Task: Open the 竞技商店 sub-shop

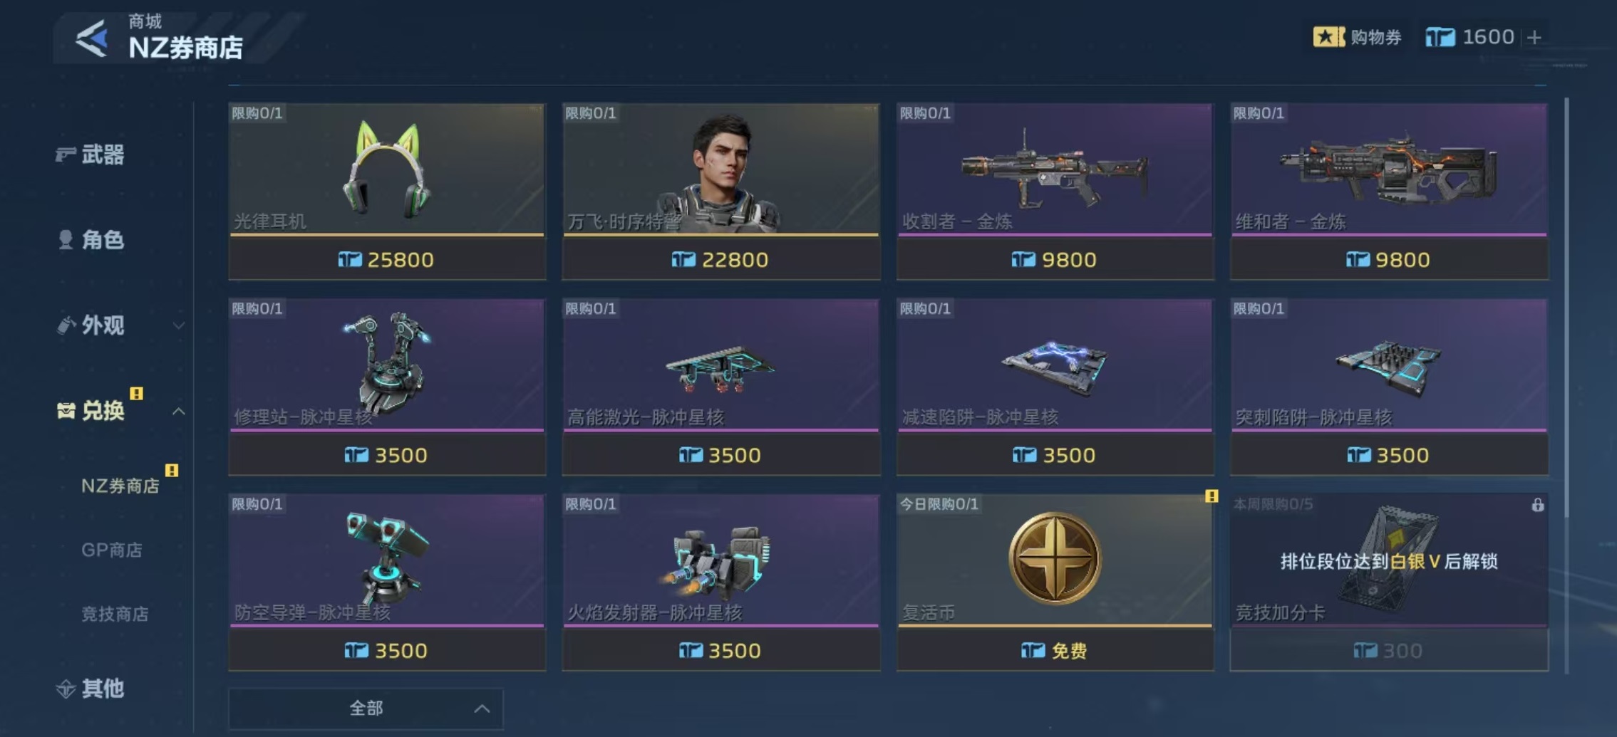Action: coord(115,614)
